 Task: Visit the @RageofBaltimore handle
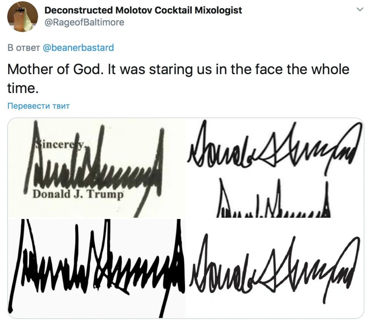(84, 22)
